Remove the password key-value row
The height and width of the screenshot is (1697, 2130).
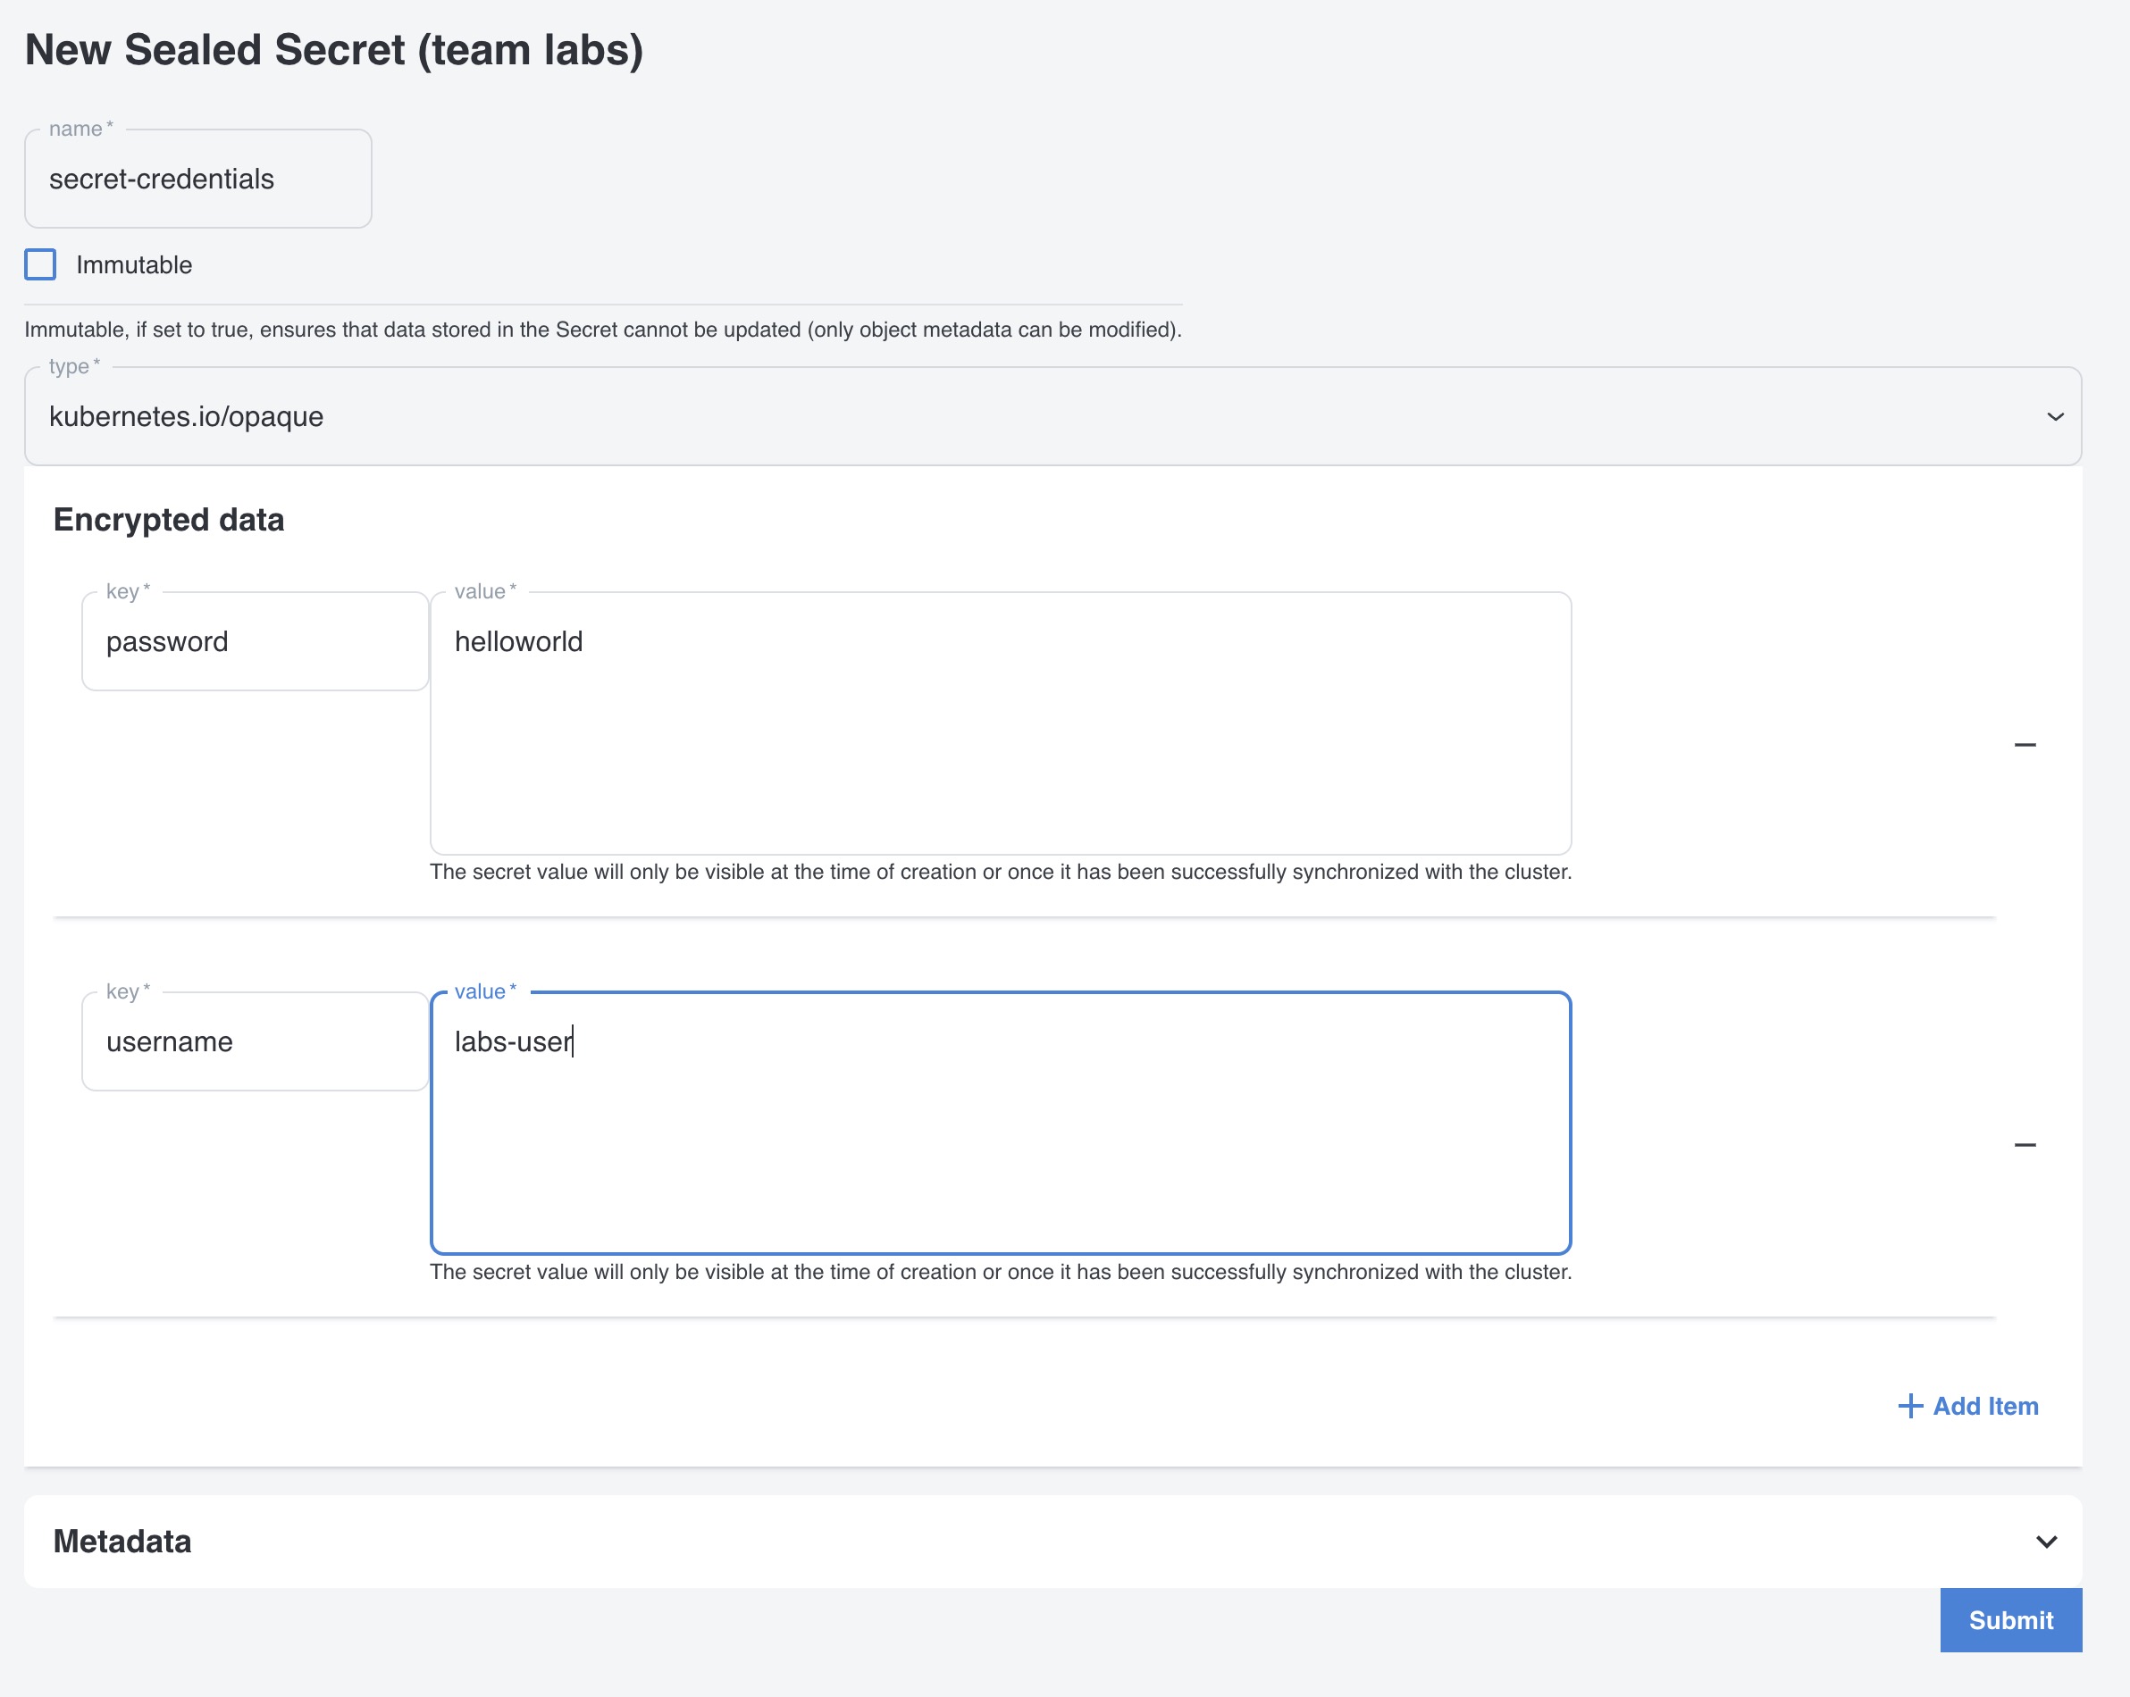pos(2025,745)
